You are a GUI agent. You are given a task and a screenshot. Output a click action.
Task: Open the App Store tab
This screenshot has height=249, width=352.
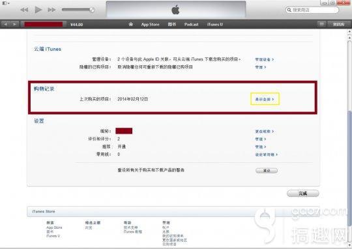click(x=150, y=24)
